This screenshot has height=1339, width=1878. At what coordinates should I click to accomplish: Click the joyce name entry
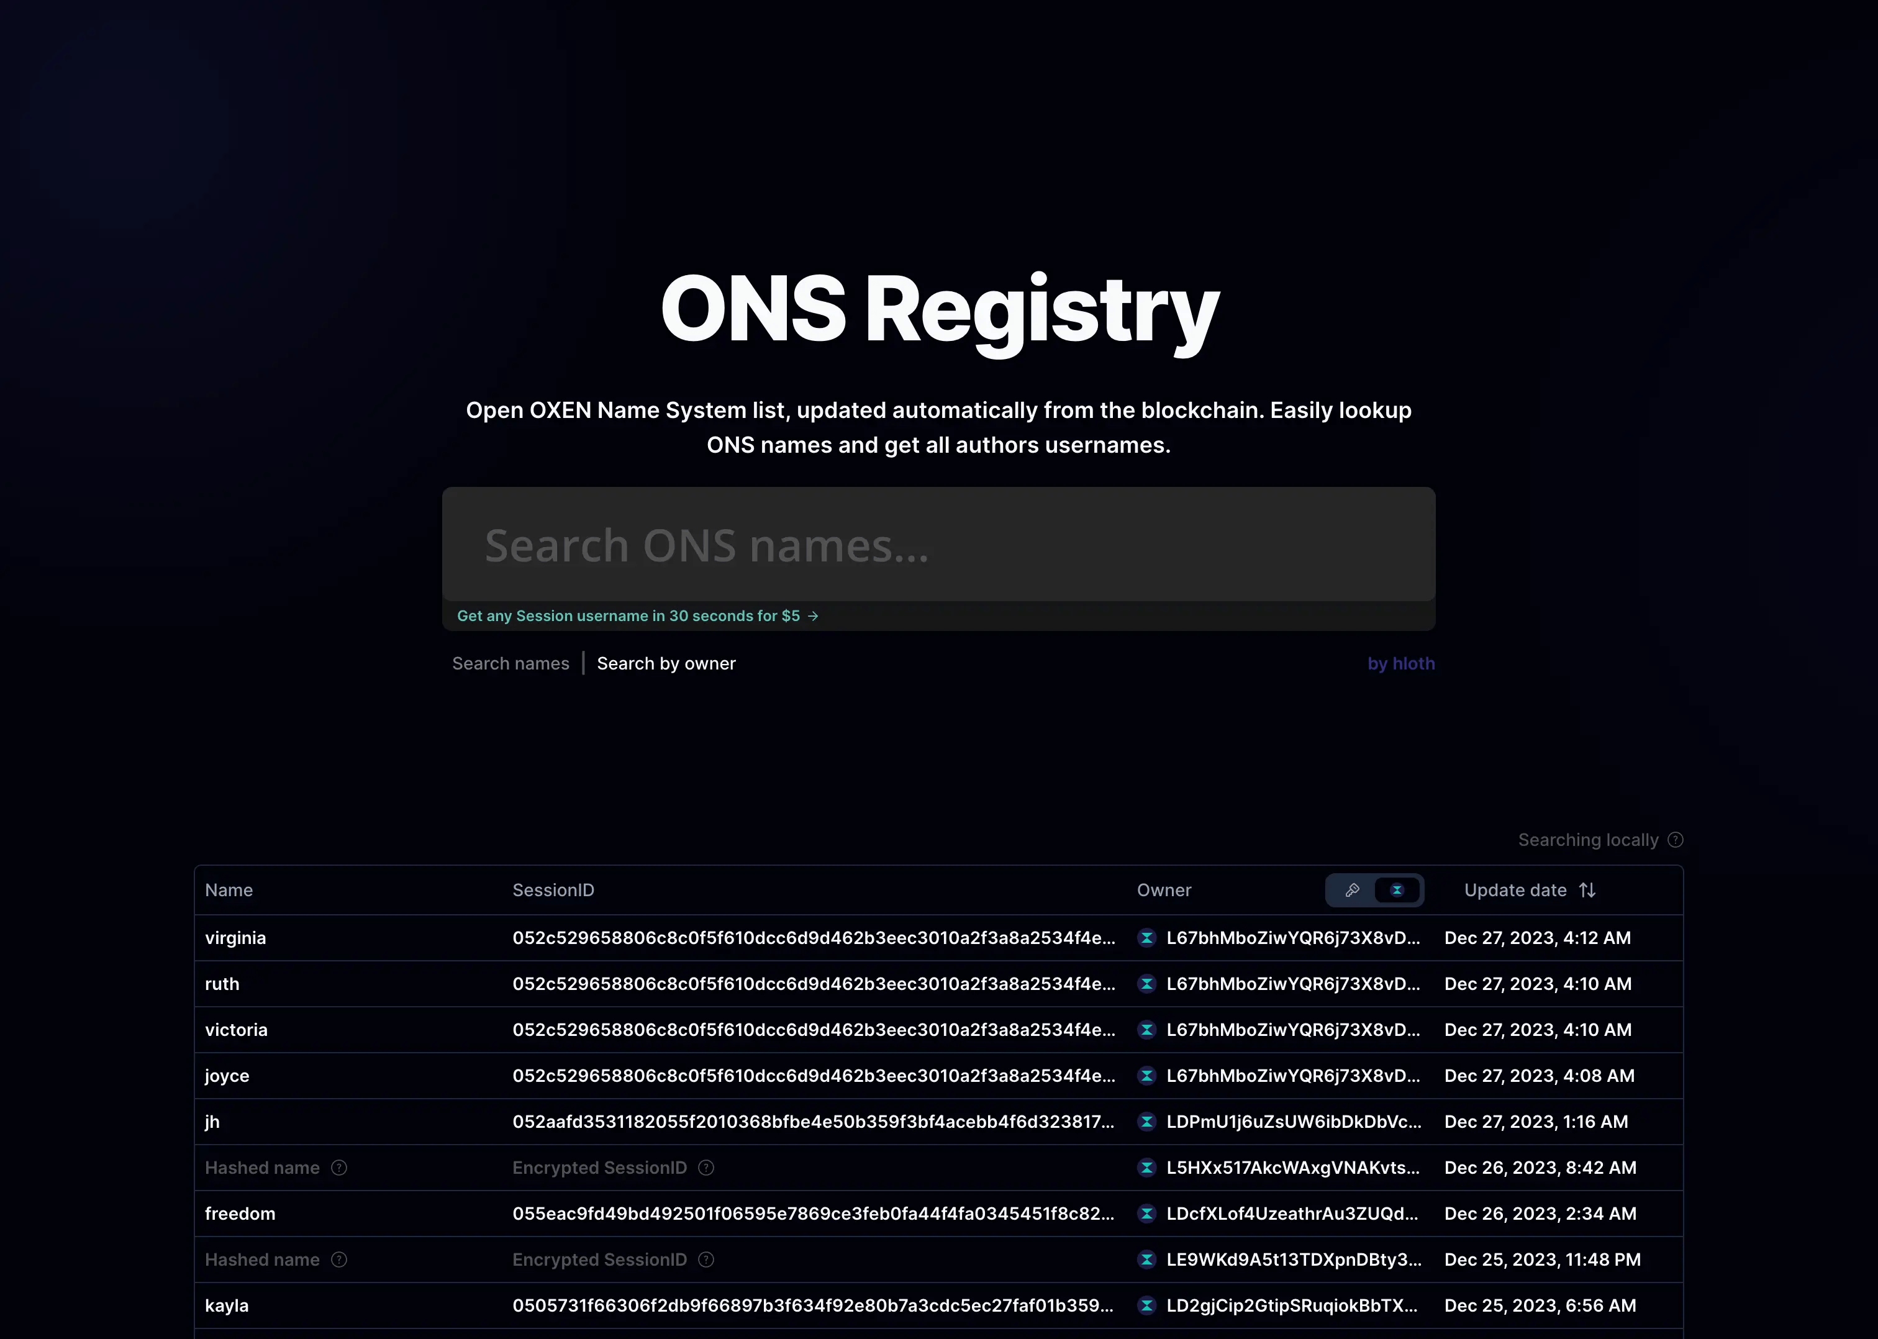[x=227, y=1075]
